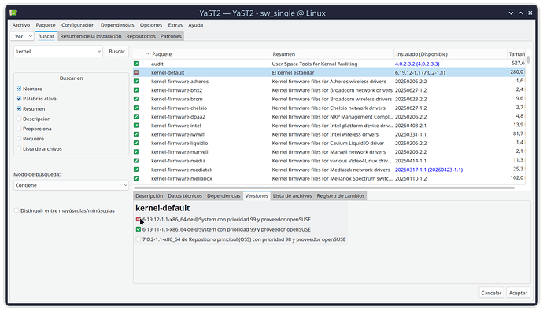Switch to Patrones tab

tap(171, 36)
